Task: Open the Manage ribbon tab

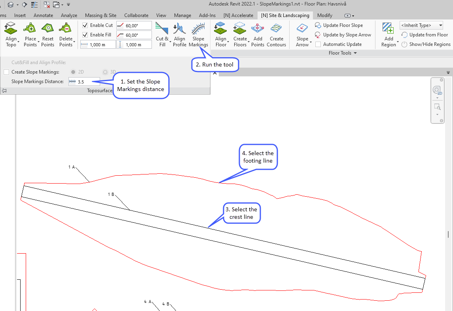Action: click(x=183, y=15)
